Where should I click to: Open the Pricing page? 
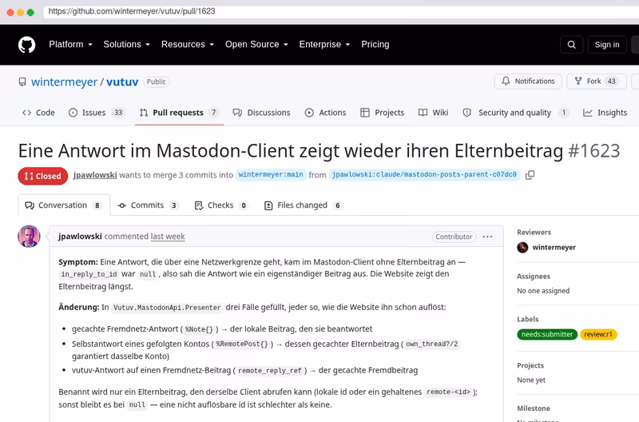tap(375, 45)
